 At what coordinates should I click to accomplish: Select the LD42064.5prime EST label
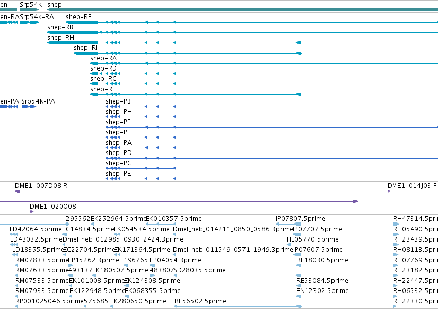36,229
